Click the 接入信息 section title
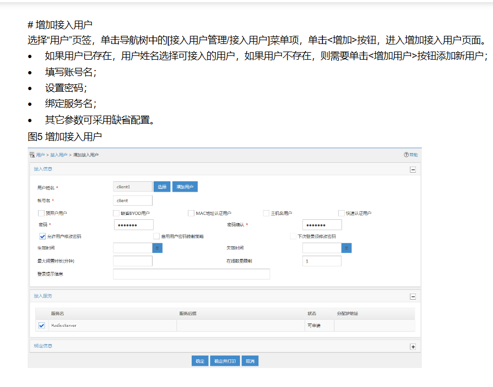Screen dimensions: 493x387 click(x=43, y=169)
